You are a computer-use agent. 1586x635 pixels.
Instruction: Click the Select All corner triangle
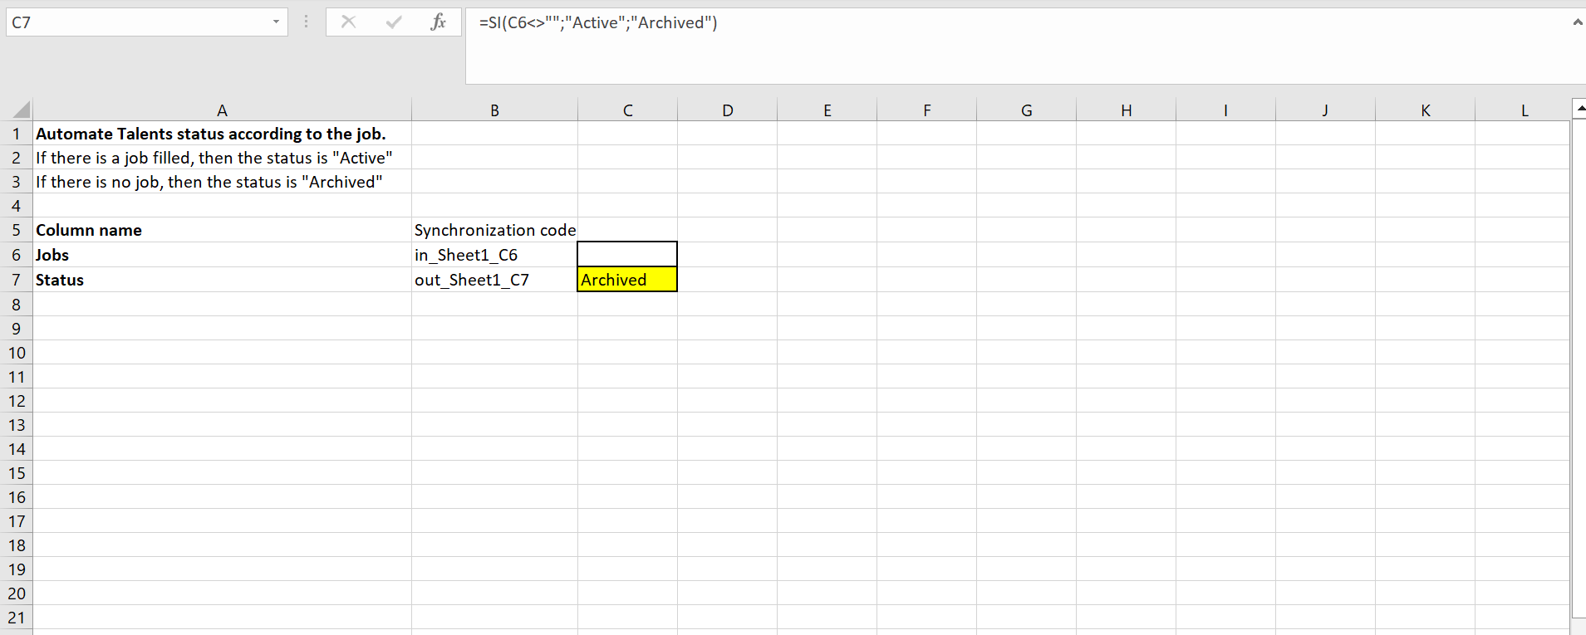(x=21, y=110)
